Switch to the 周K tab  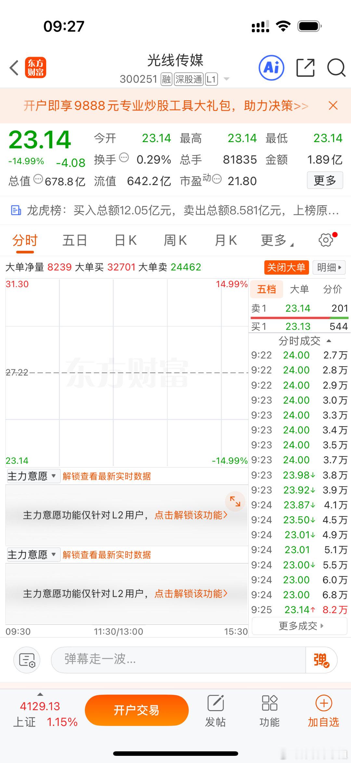tap(175, 240)
